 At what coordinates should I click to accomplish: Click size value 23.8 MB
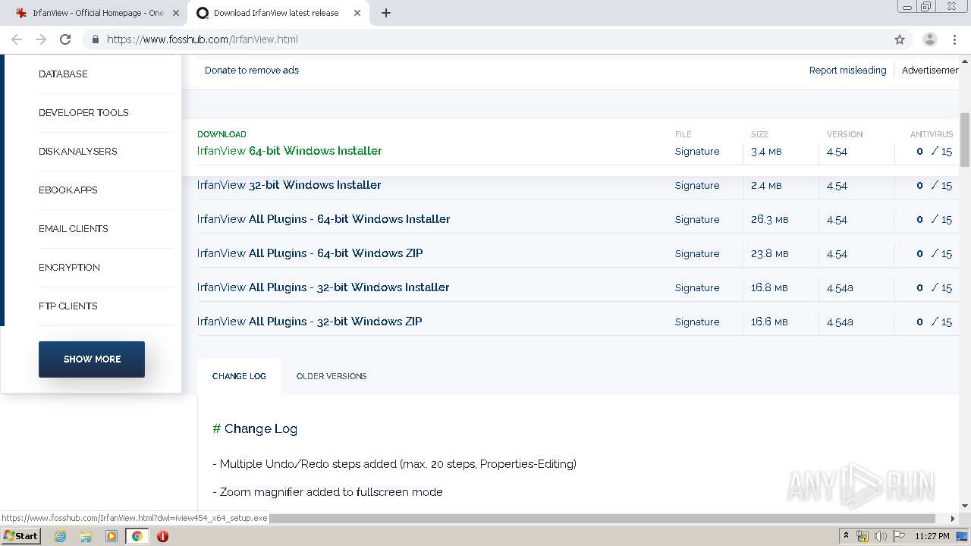tap(769, 254)
